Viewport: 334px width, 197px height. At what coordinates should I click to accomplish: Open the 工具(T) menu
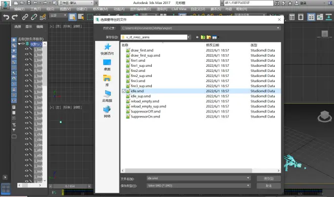pos(35,9)
